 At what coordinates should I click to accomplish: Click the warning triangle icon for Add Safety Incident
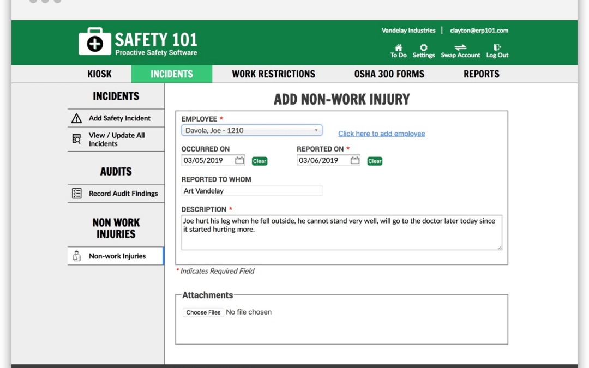pyautogui.click(x=77, y=118)
